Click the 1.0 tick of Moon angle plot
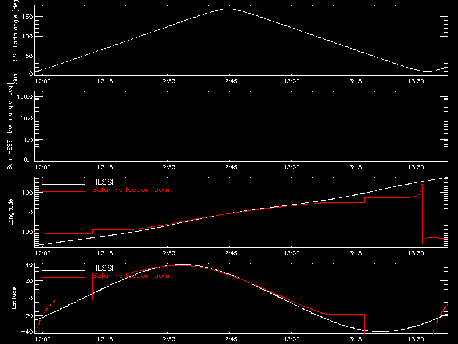The height and width of the screenshot is (344, 458). click(x=28, y=140)
